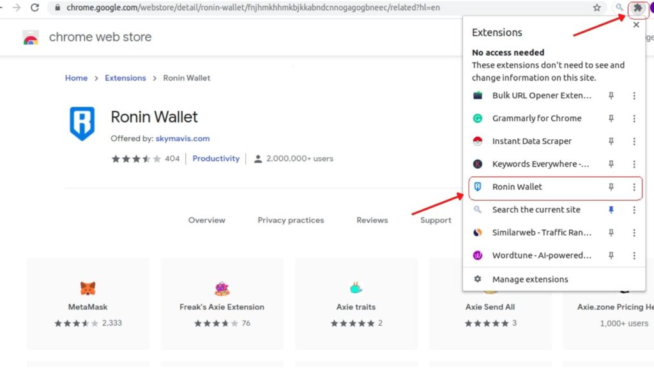
Task: Click the Chrome Web Store logo
Action: point(31,38)
